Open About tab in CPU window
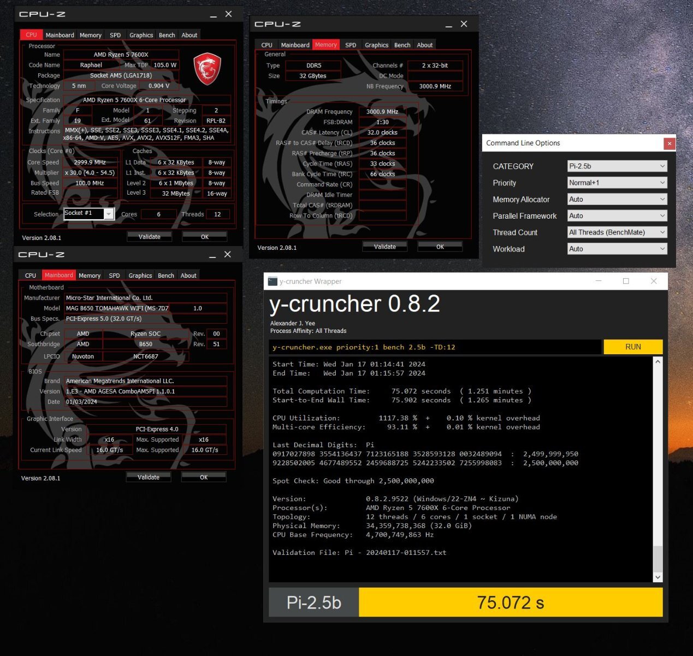 tap(189, 35)
